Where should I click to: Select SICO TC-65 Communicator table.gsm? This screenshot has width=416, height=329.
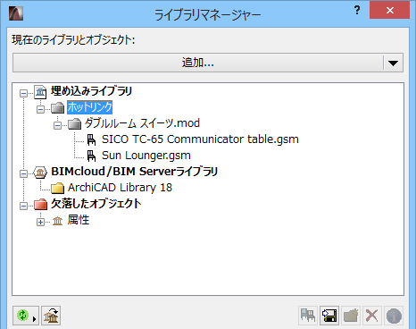[200, 139]
